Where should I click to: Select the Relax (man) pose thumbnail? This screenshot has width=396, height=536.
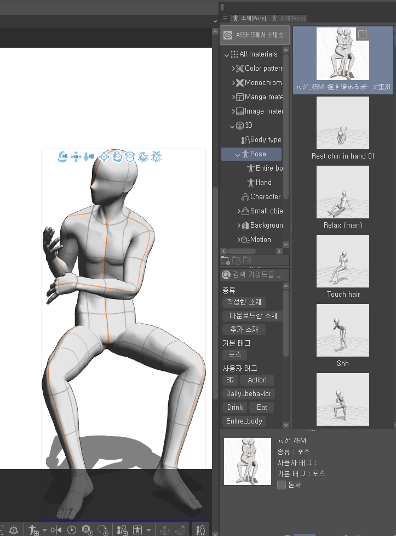(343, 192)
